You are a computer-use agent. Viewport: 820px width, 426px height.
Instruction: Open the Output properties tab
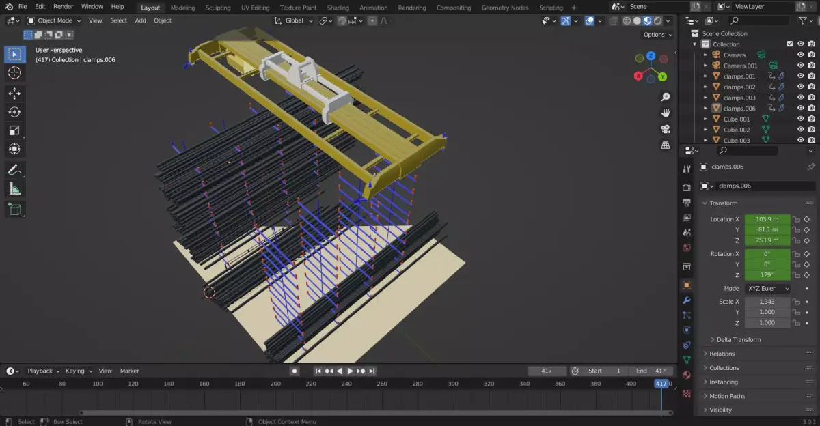coord(687,203)
